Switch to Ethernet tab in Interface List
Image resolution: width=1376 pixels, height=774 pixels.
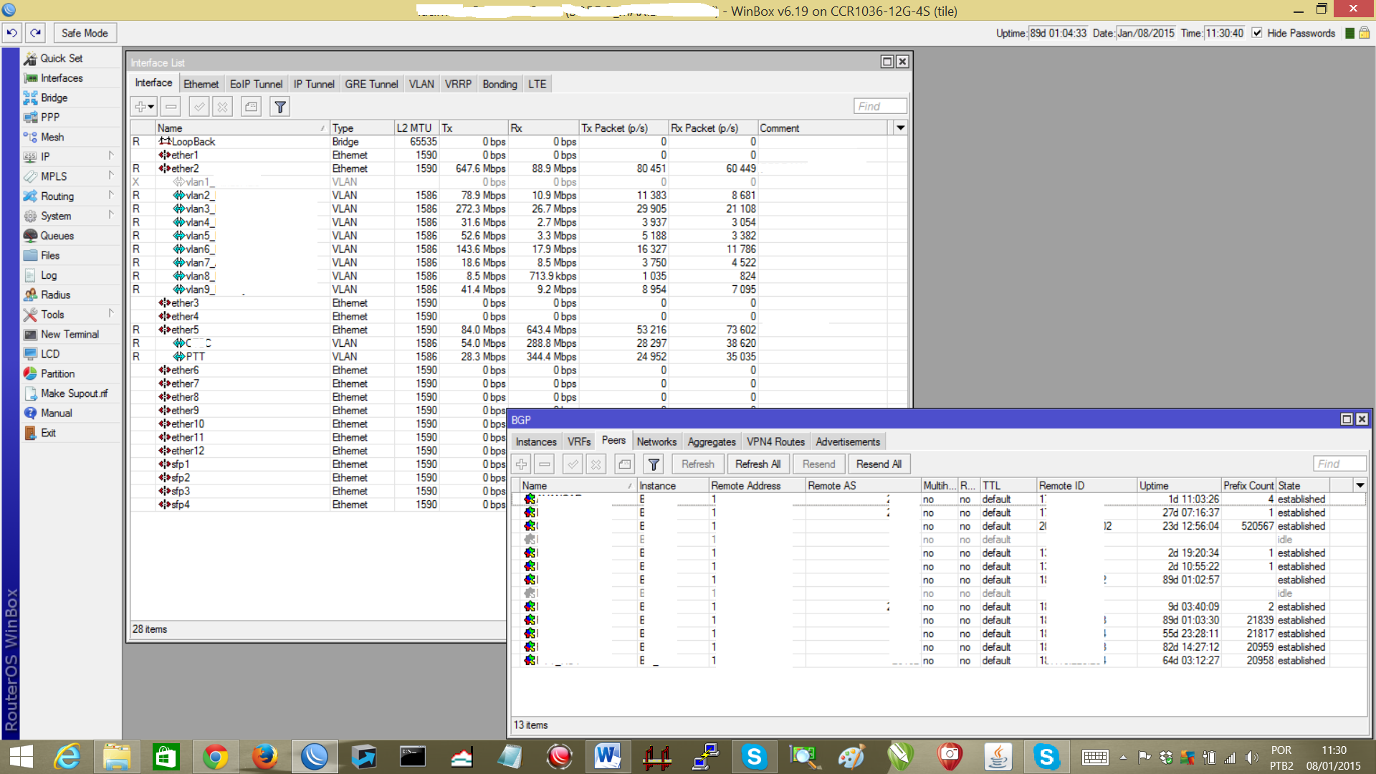pos(201,84)
